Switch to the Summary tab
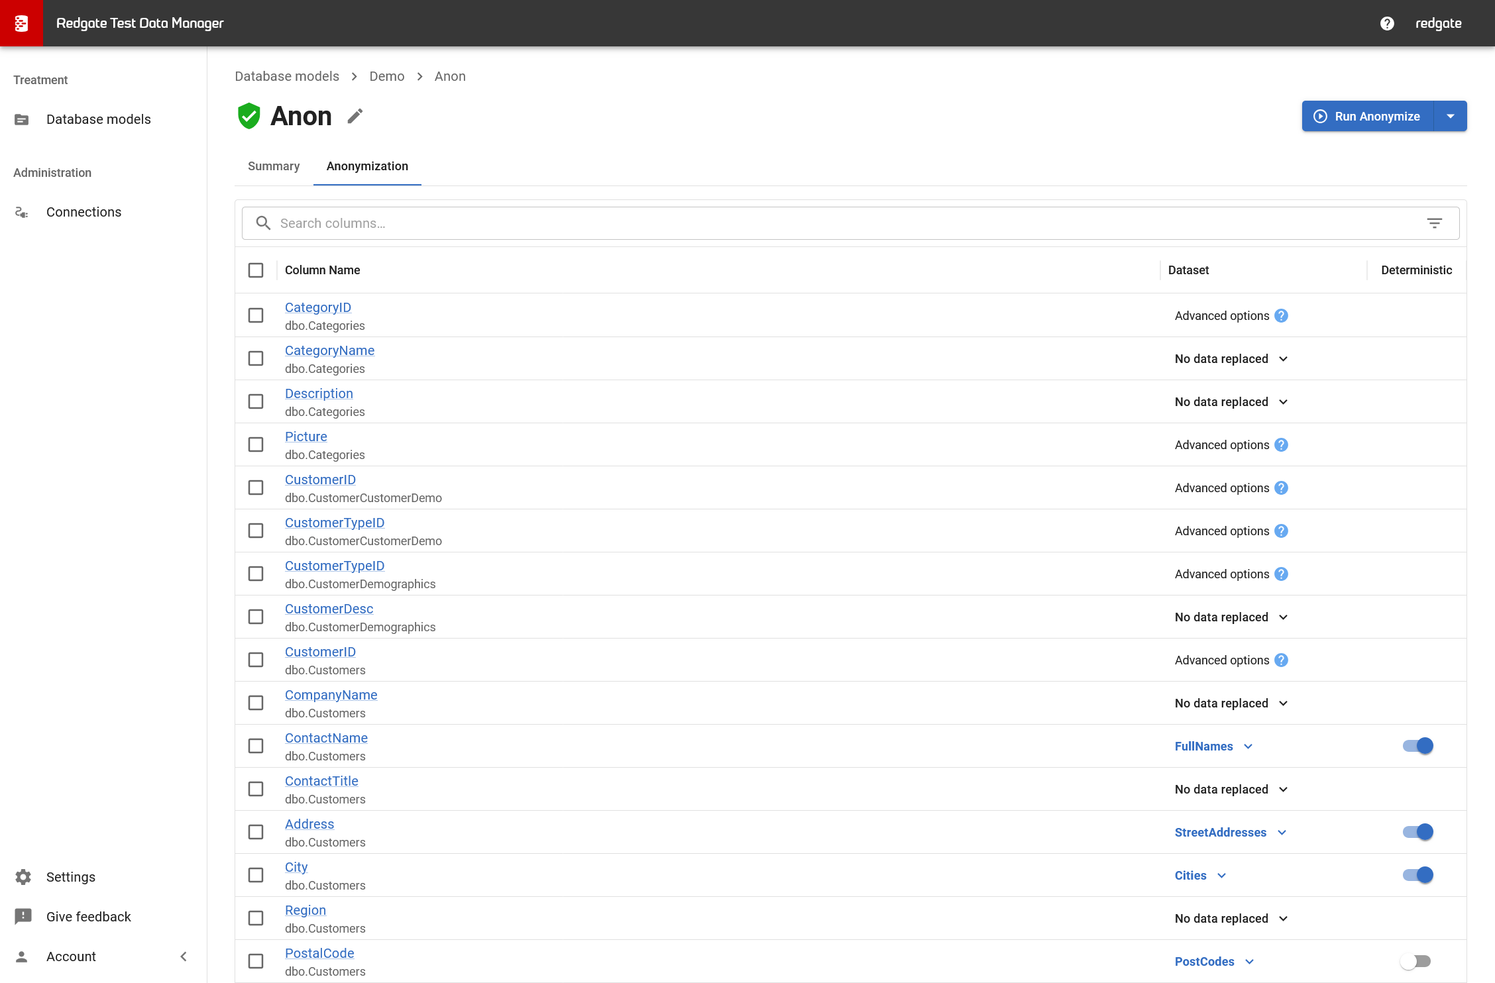This screenshot has width=1495, height=983. click(274, 166)
